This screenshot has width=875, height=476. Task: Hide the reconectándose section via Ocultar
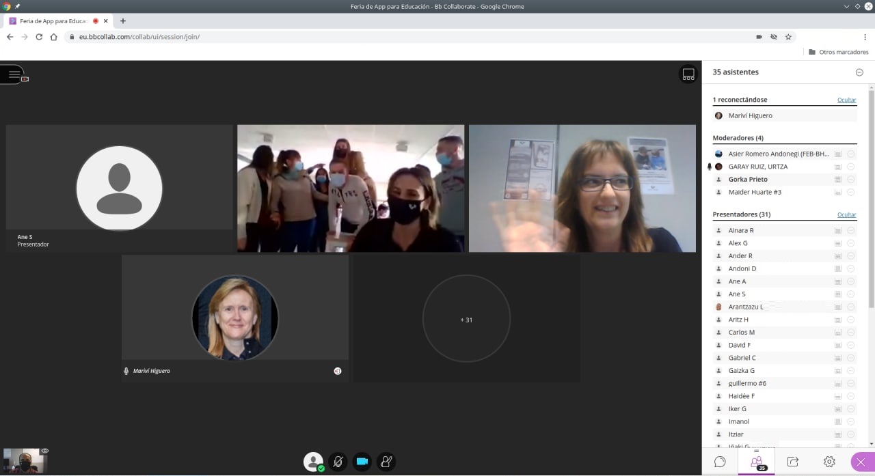[x=846, y=100]
